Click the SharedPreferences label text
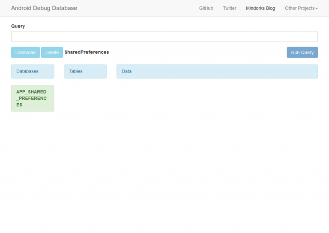Viewport: 329px width, 233px height. 87,52
